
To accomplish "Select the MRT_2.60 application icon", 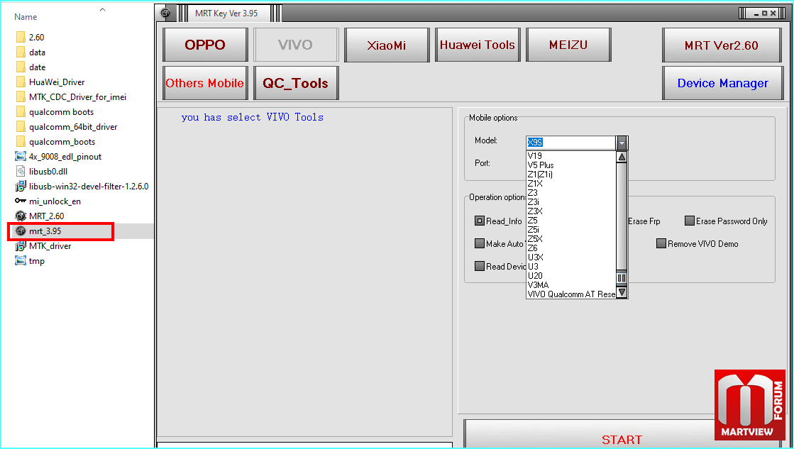I will pos(21,216).
